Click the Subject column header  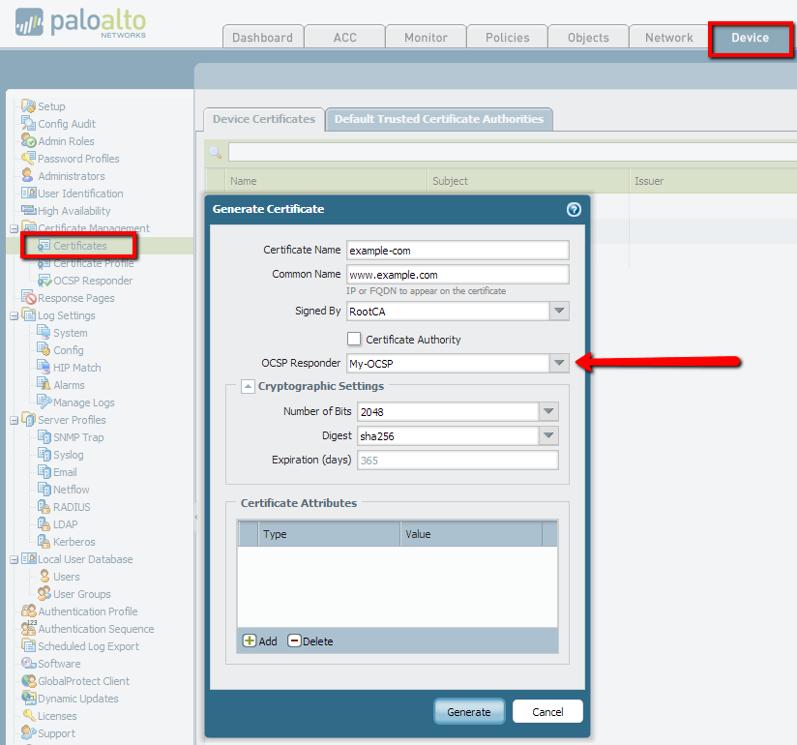[x=528, y=181]
